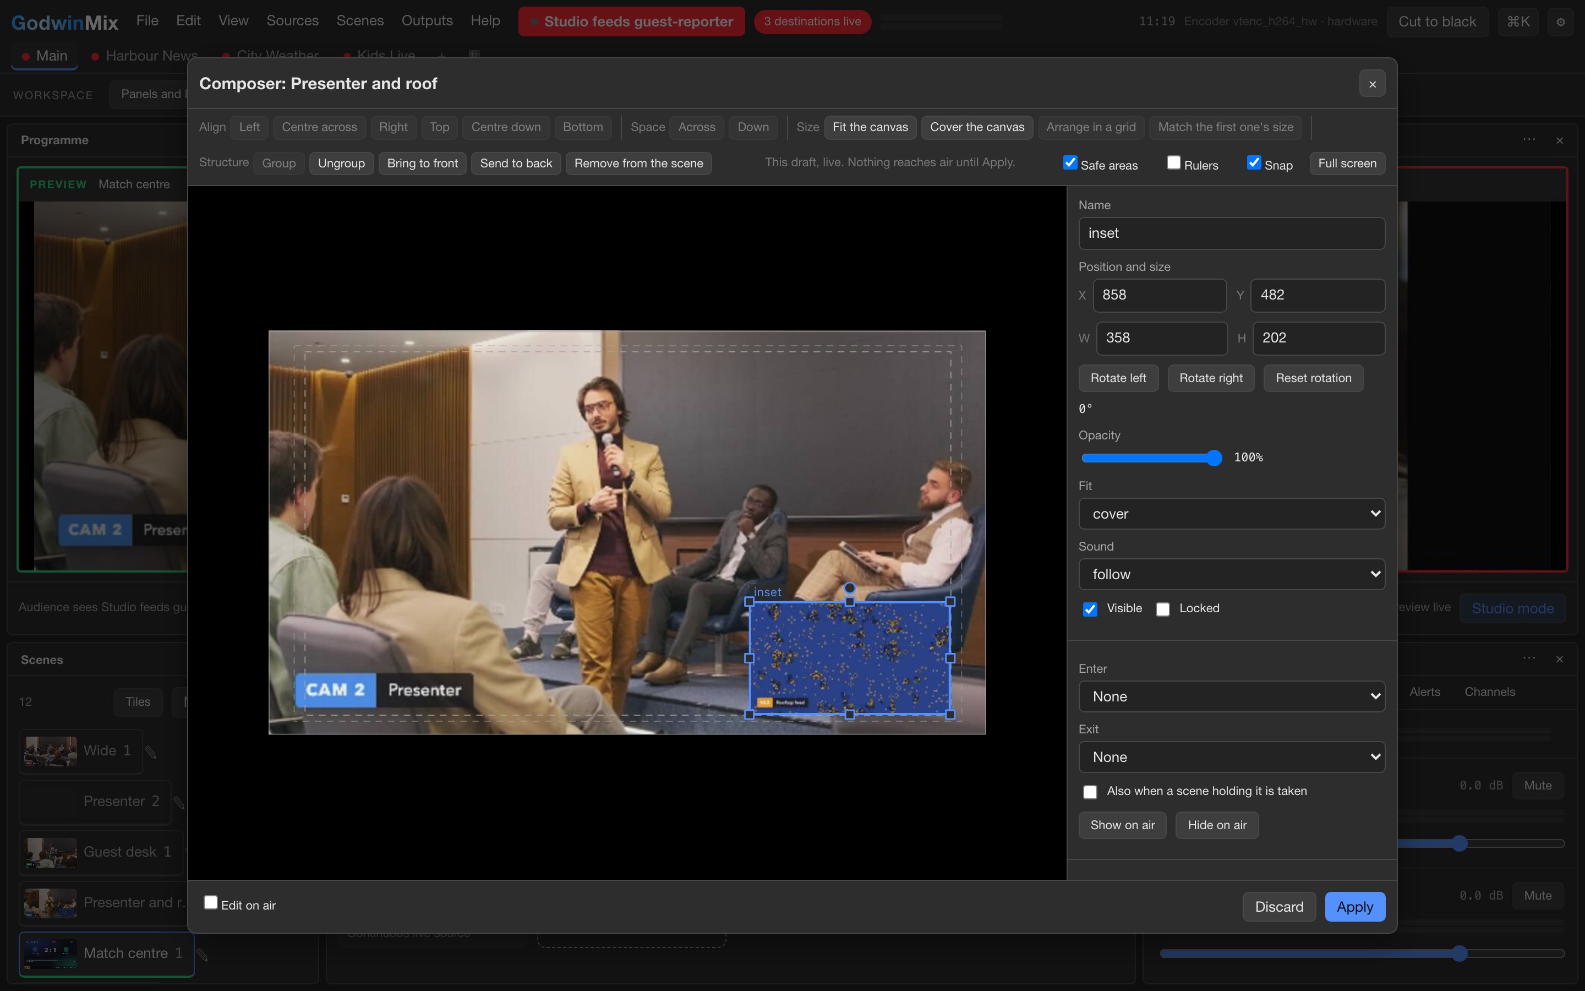The width and height of the screenshot is (1585, 991).
Task: Open Programme panel options dots
Action: (1529, 140)
